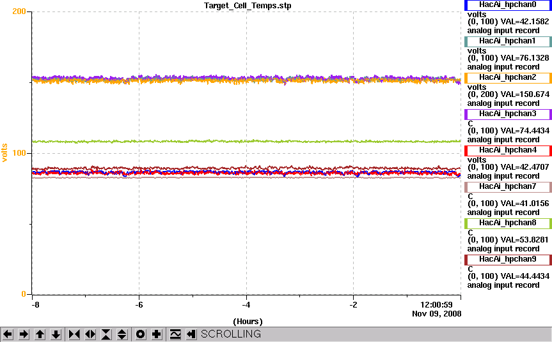Click the -4 x-axis tick label
The width and height of the screenshot is (552, 342).
(246, 305)
